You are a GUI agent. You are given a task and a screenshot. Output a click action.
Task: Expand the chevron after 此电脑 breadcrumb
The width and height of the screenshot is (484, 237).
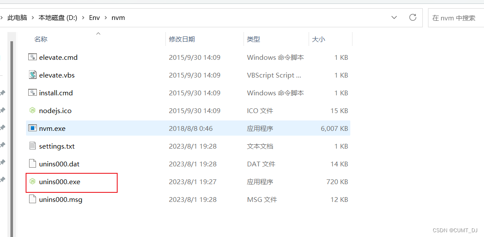tap(33, 18)
